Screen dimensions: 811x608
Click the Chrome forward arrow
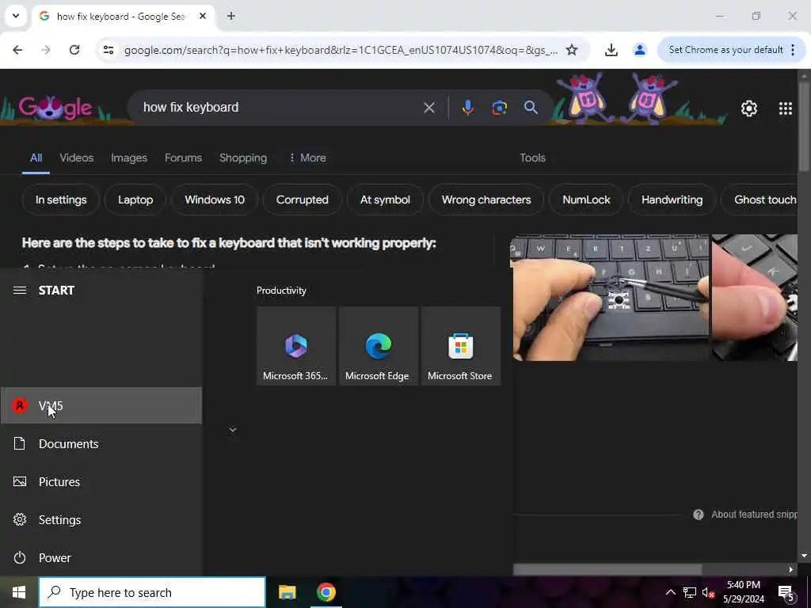[45, 50]
